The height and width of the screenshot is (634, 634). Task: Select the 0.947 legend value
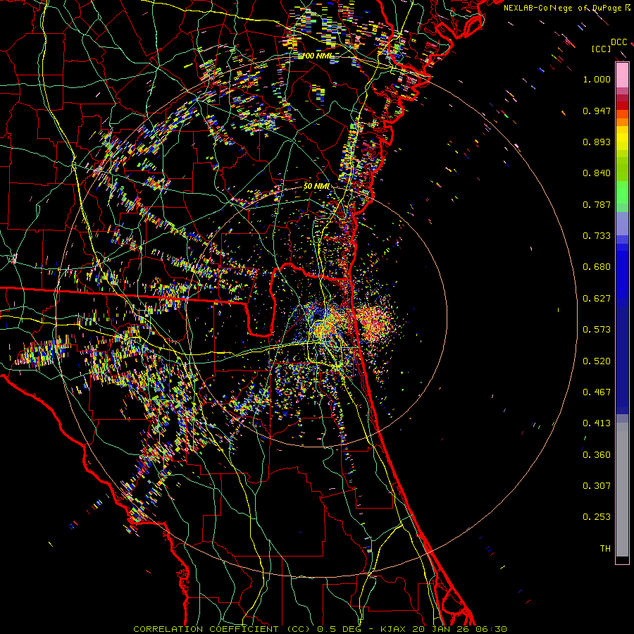[x=597, y=111]
